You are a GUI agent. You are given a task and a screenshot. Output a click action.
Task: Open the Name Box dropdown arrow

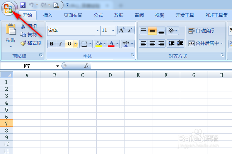click(x=58, y=66)
